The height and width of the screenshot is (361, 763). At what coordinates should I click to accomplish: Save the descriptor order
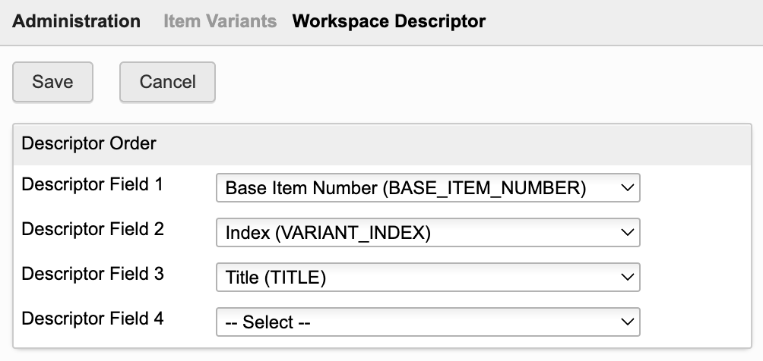coord(52,82)
